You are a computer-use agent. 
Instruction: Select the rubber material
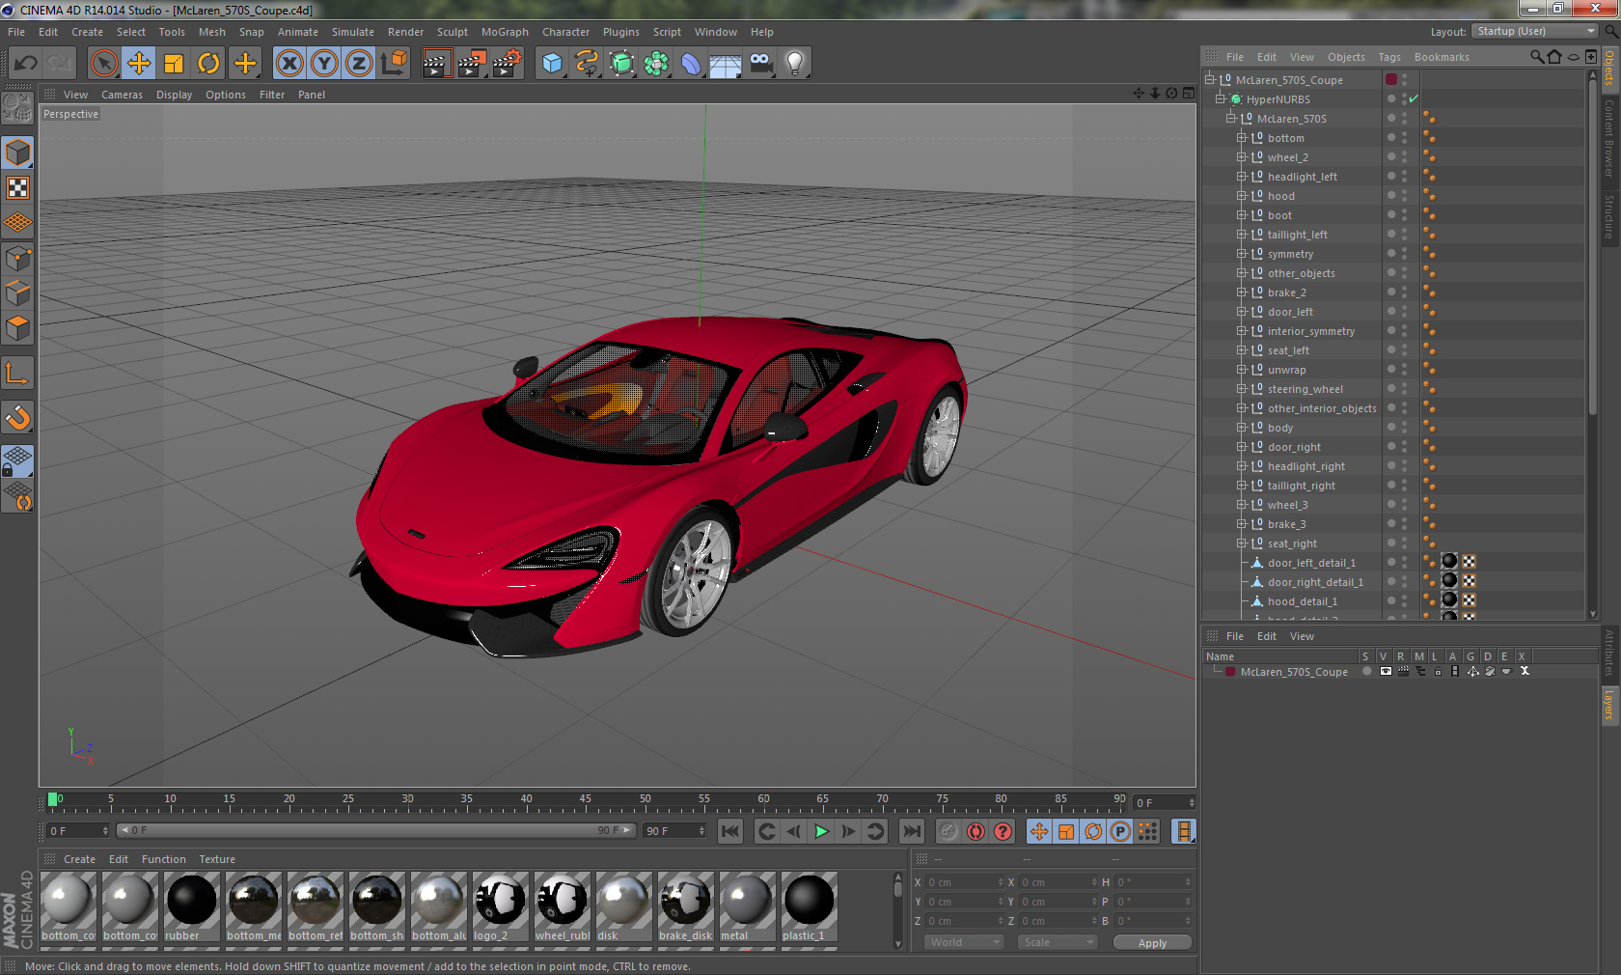click(x=192, y=906)
